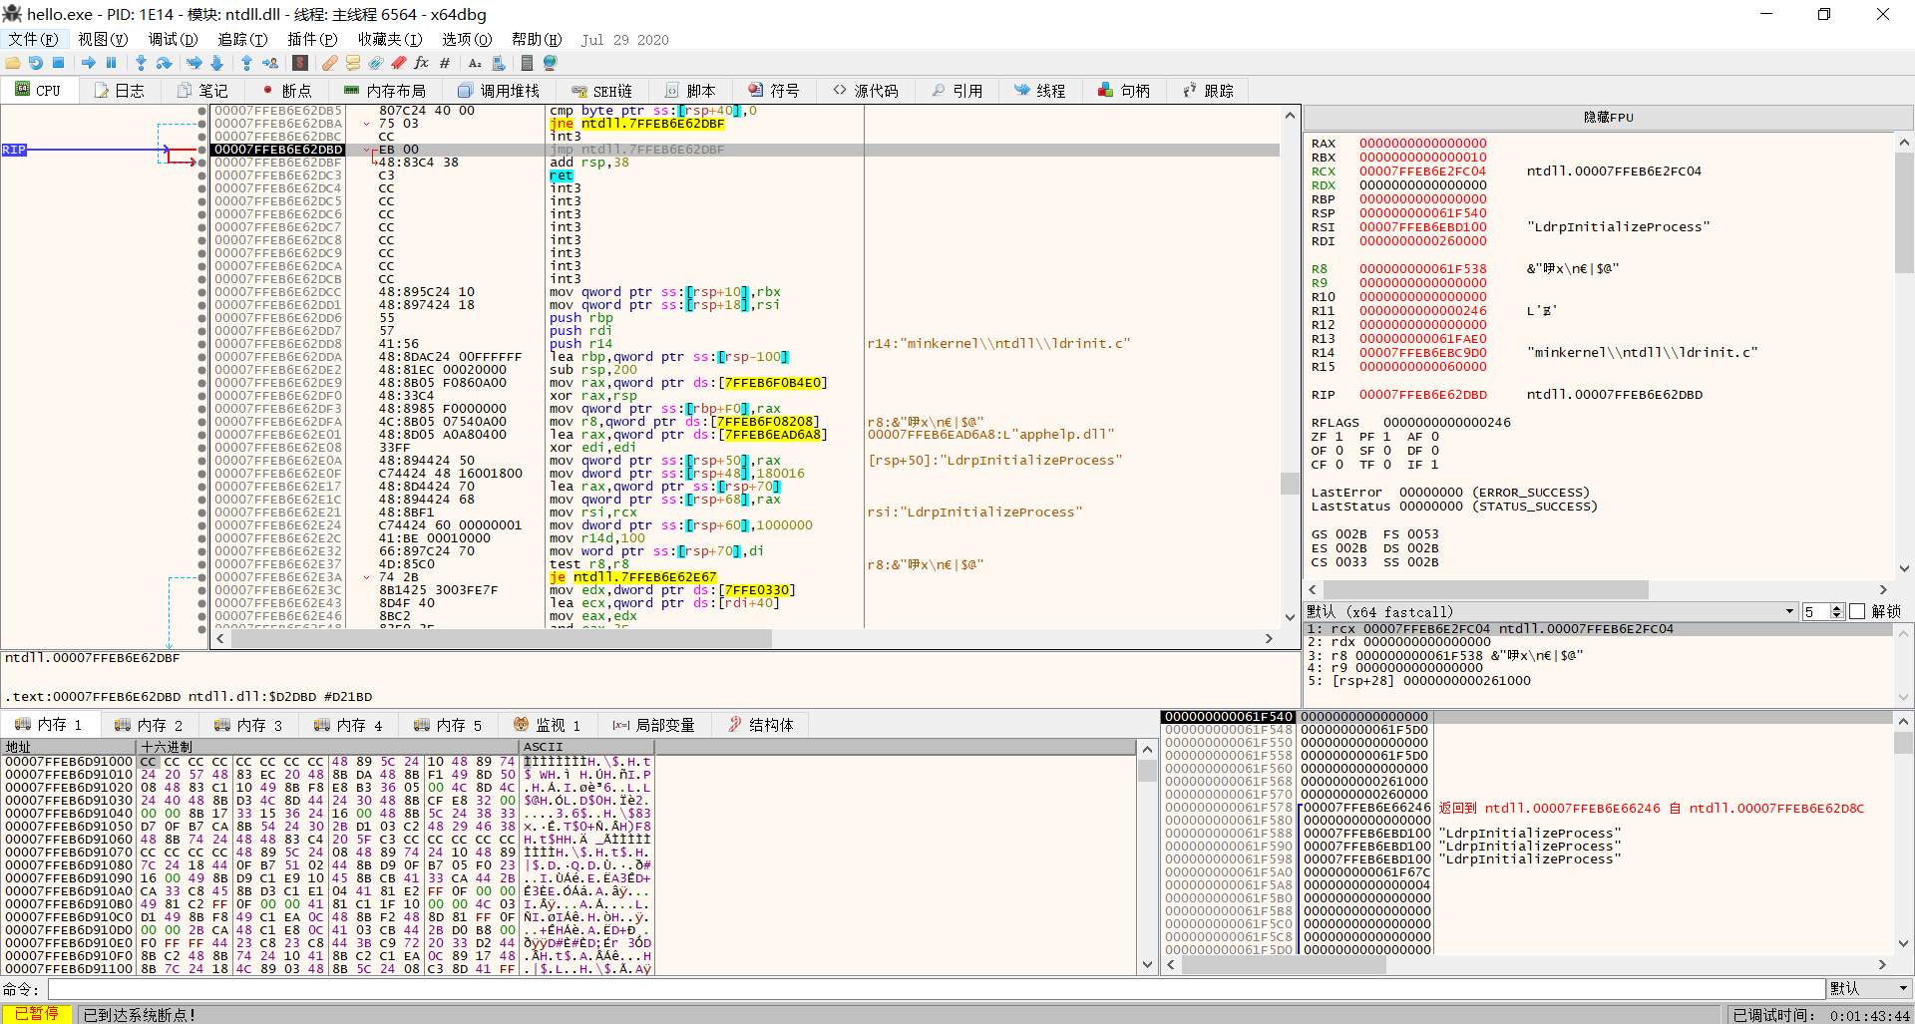Click the comments speech bubble icon
This screenshot has height=1024, width=1915.
[353, 63]
